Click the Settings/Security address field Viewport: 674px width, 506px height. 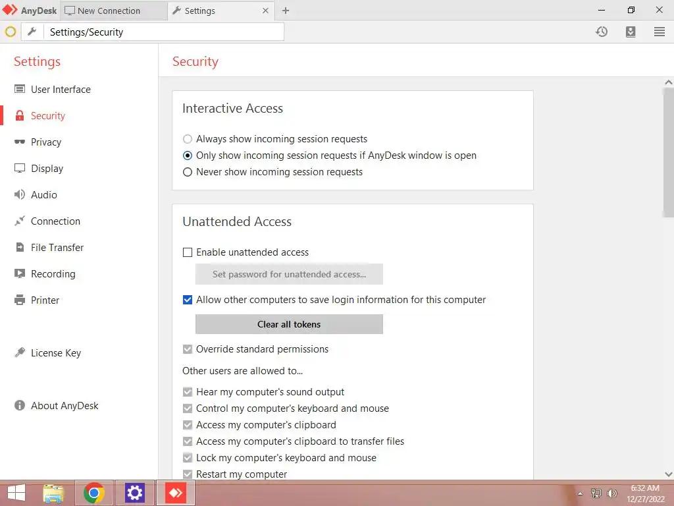coord(163,32)
